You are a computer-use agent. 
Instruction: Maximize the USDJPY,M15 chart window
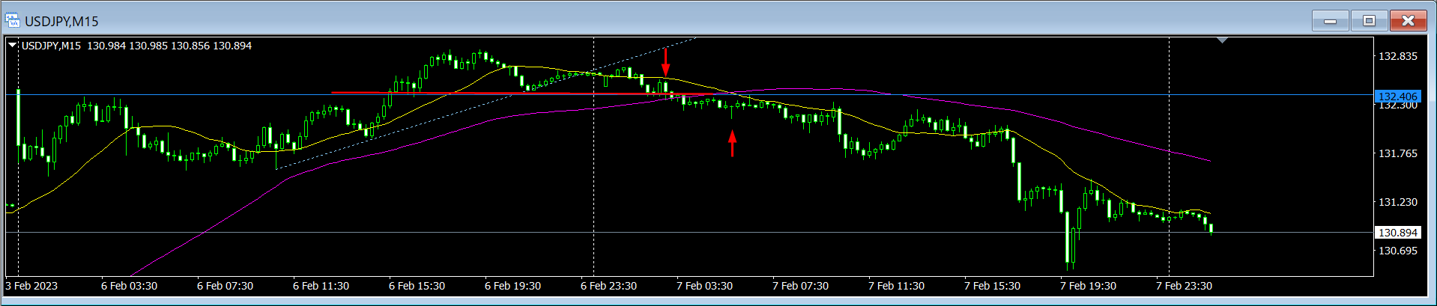pos(1369,21)
